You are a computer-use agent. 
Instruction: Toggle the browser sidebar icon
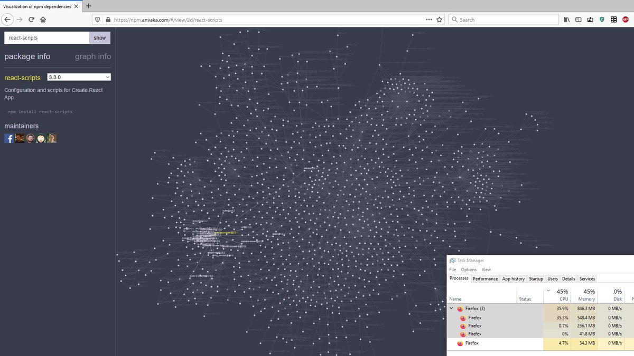click(579, 20)
